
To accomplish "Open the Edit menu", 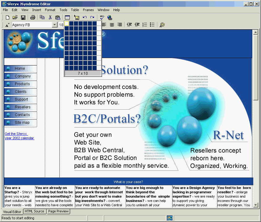I will pos(15,10).
